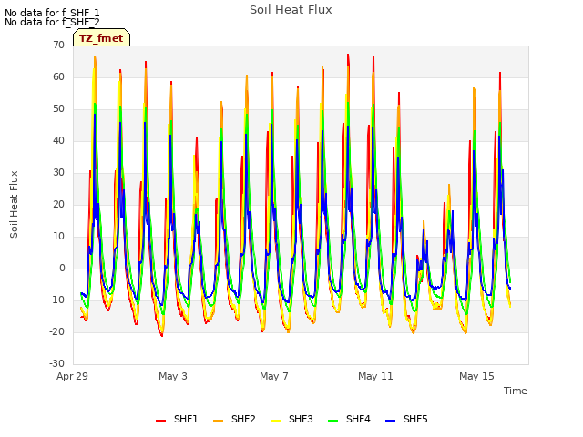Click the 30 y-axis tick label
Image resolution: width=583 pixels, height=437 pixels.
pos(58,172)
